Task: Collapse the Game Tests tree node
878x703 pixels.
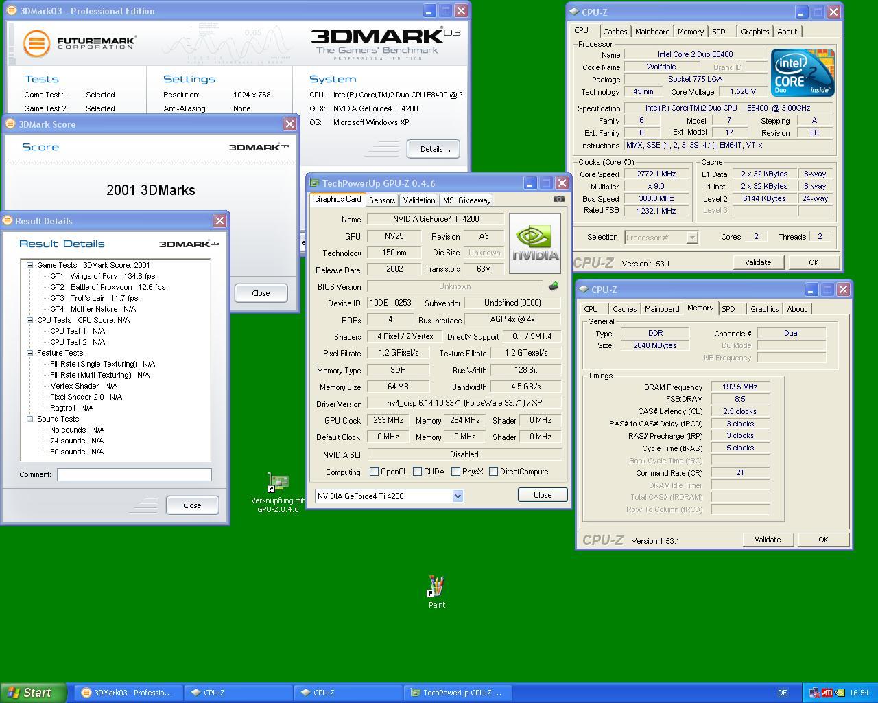Action: point(30,265)
